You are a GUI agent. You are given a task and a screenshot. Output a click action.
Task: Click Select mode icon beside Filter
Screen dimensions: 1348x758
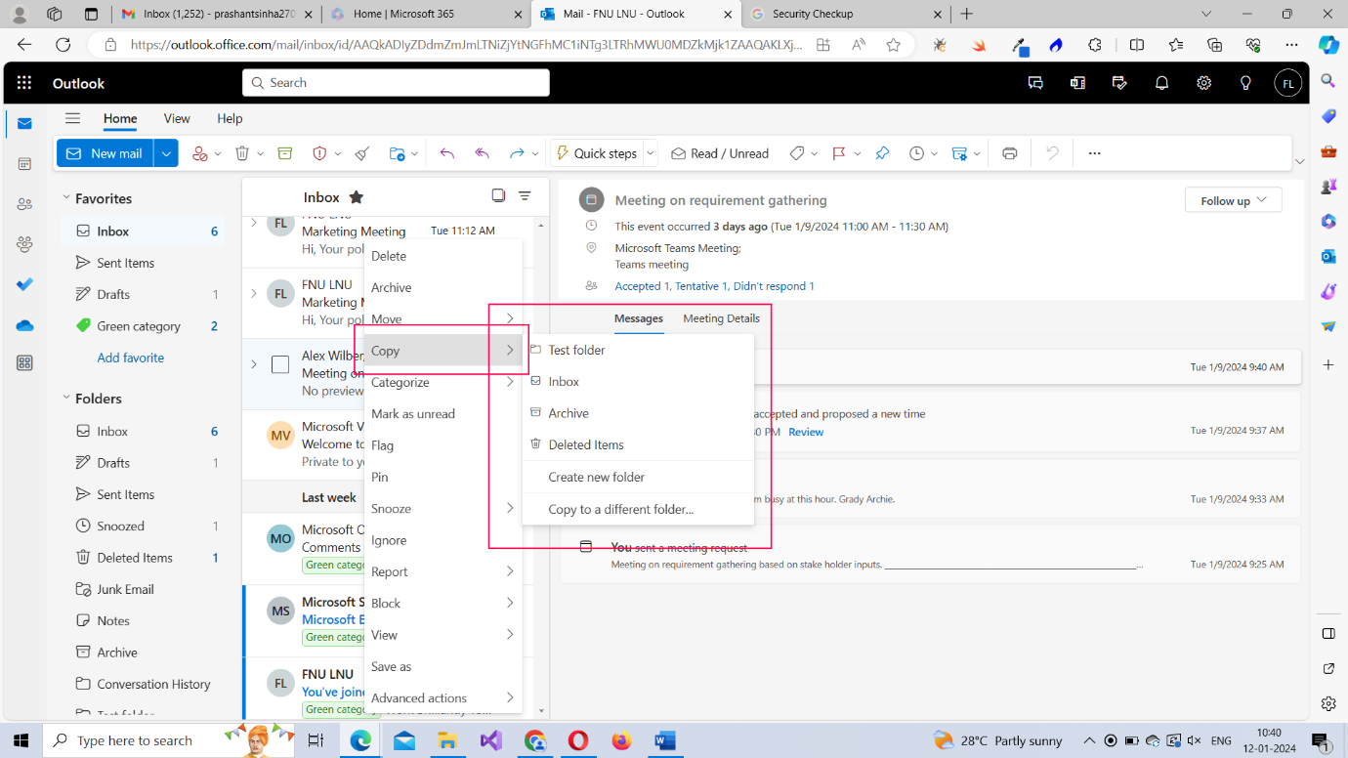(498, 196)
